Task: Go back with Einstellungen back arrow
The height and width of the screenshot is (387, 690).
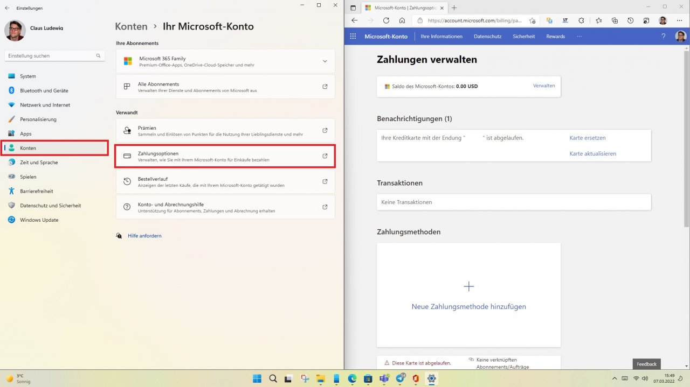Action: click(x=6, y=8)
